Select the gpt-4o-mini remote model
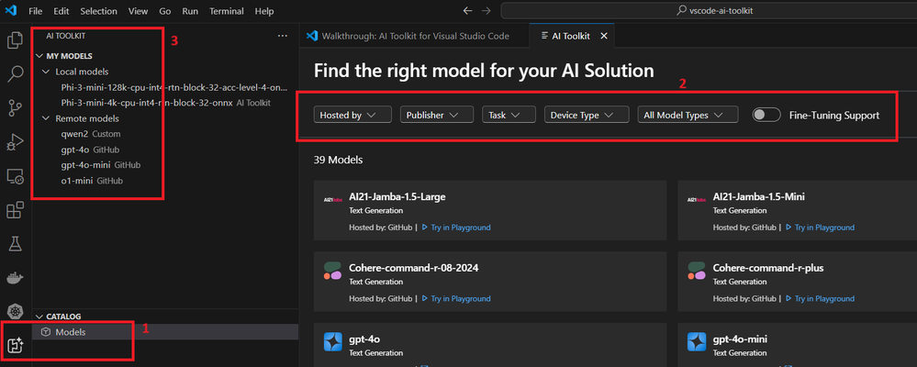 (86, 165)
